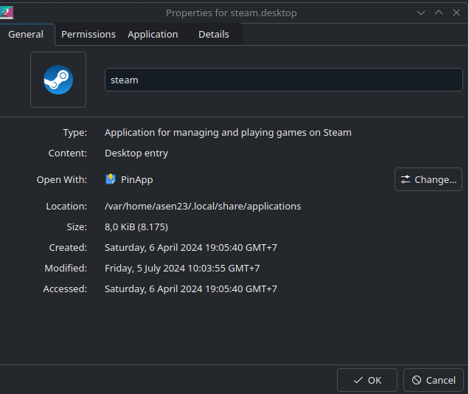Viewport: 469px width, 394px height.
Task: Click the Location path text
Action: coord(203,207)
